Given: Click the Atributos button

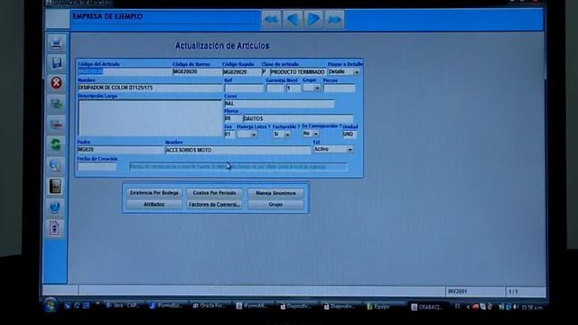Looking at the screenshot, I should click(154, 205).
